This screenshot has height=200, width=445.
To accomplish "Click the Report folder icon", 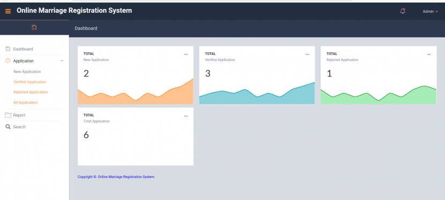I will pyautogui.click(x=8, y=115).
